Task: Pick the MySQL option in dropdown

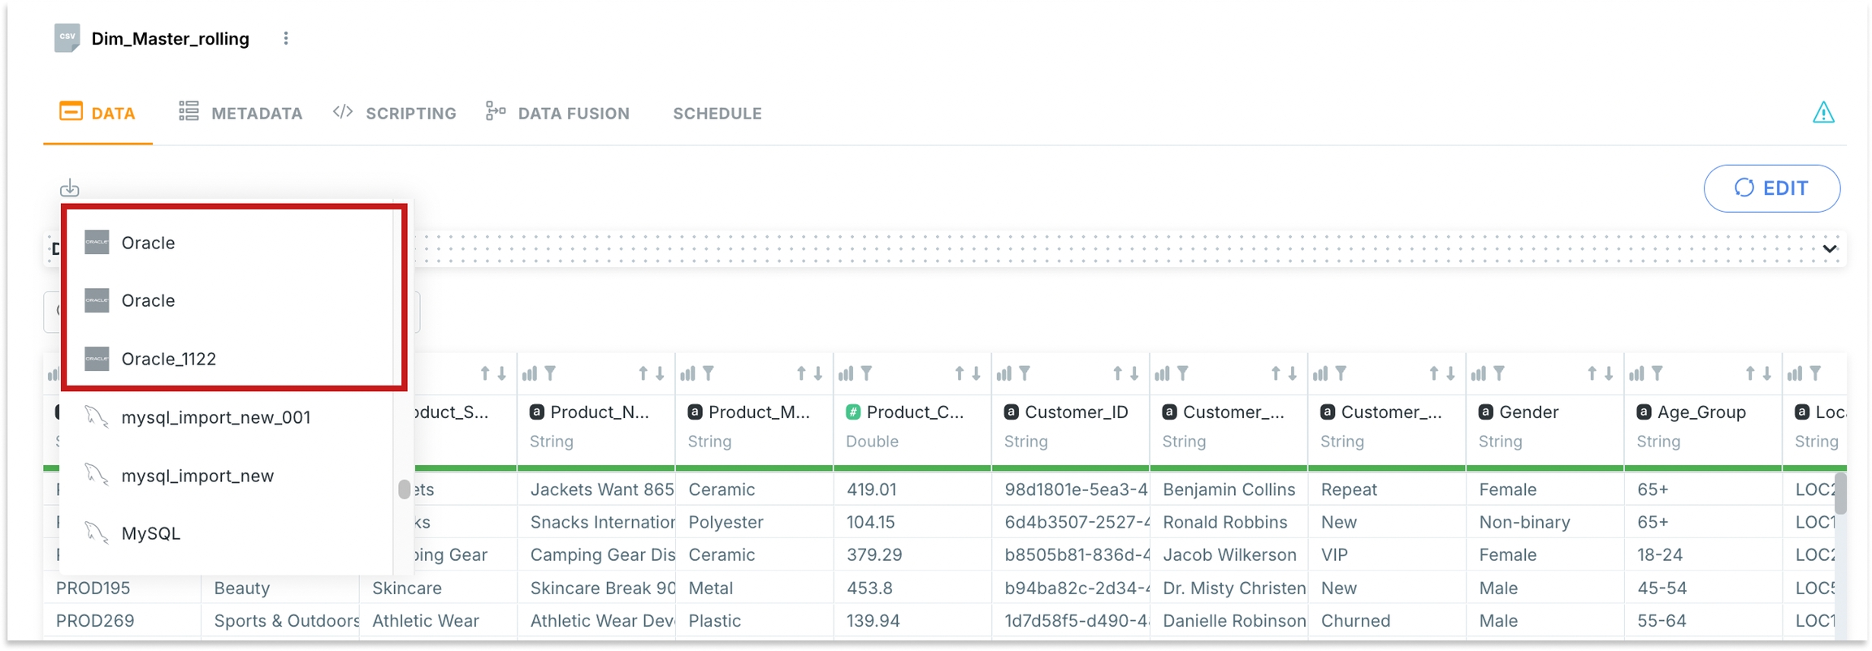Action: [150, 533]
